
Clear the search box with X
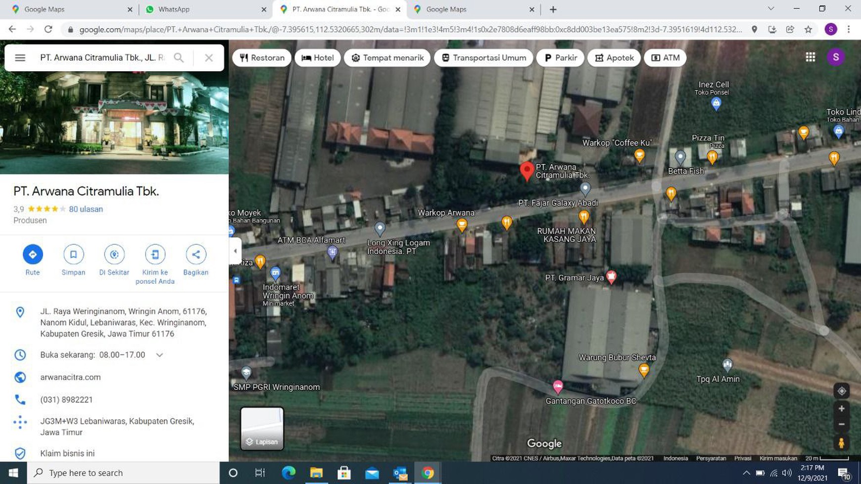209,58
